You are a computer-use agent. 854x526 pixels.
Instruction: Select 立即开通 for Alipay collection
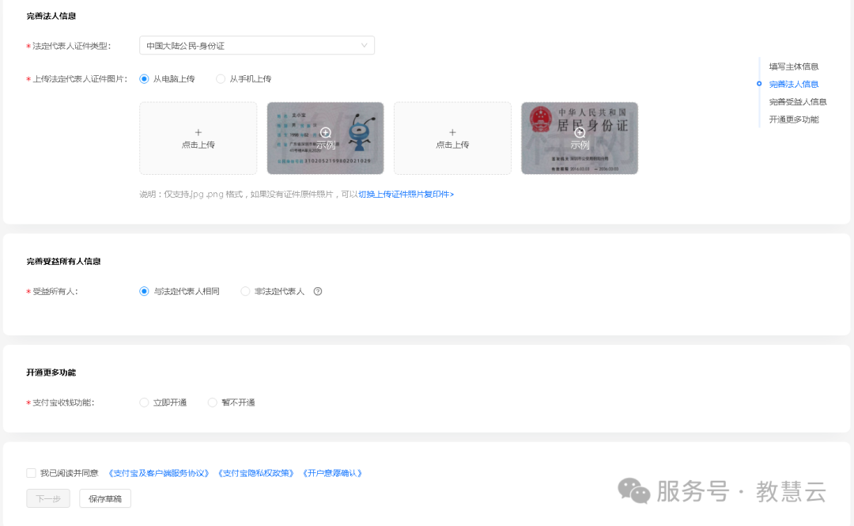pyautogui.click(x=144, y=403)
